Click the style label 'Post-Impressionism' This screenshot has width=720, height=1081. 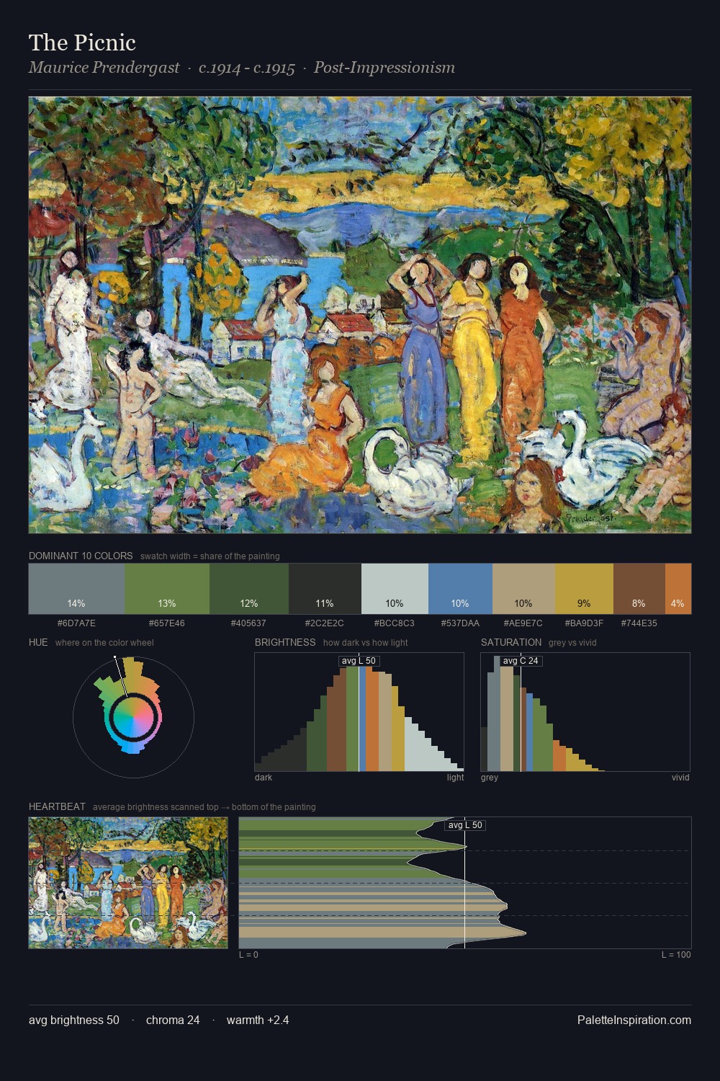(384, 68)
